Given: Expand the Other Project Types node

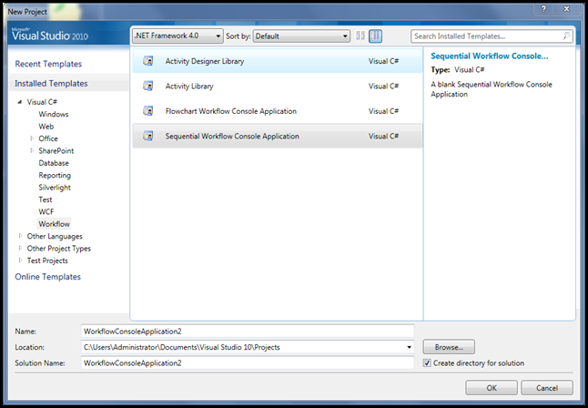Looking at the screenshot, I should point(20,248).
